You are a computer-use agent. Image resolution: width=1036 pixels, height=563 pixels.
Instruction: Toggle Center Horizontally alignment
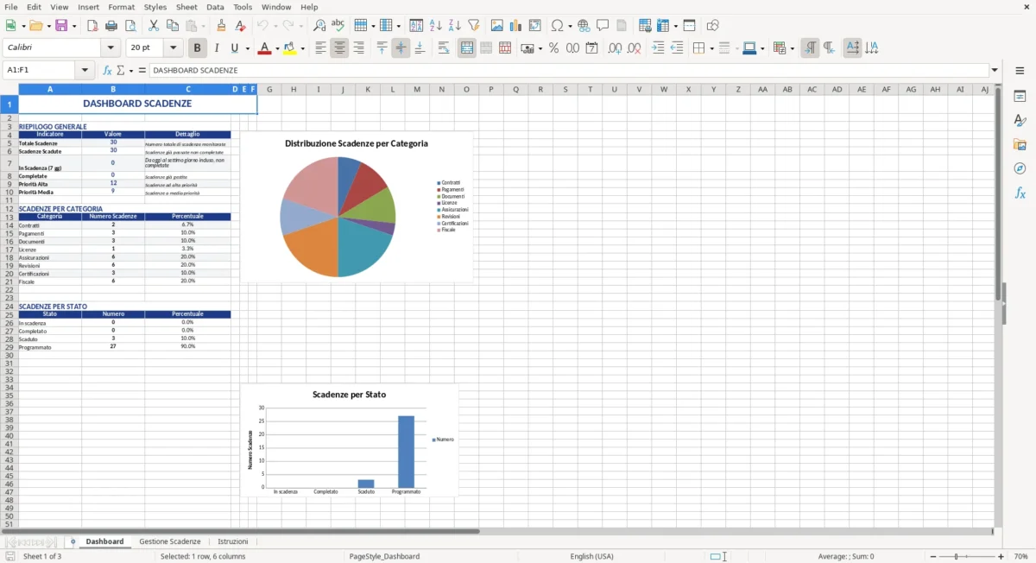pyautogui.click(x=340, y=48)
